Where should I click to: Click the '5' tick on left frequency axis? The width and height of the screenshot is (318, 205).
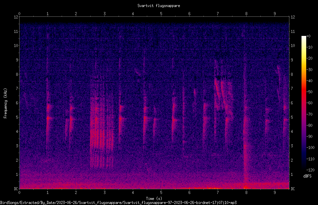(17, 117)
